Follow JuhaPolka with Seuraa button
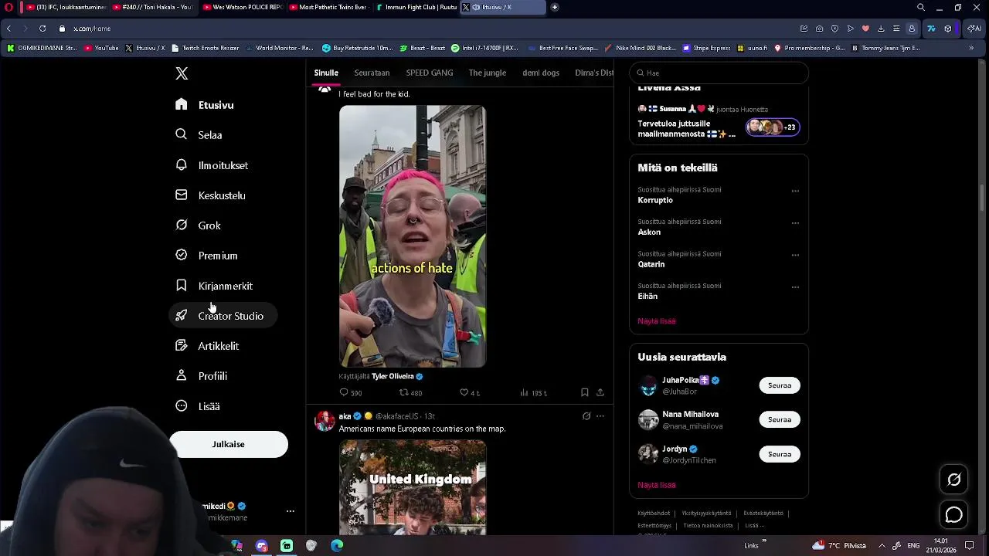 click(780, 385)
